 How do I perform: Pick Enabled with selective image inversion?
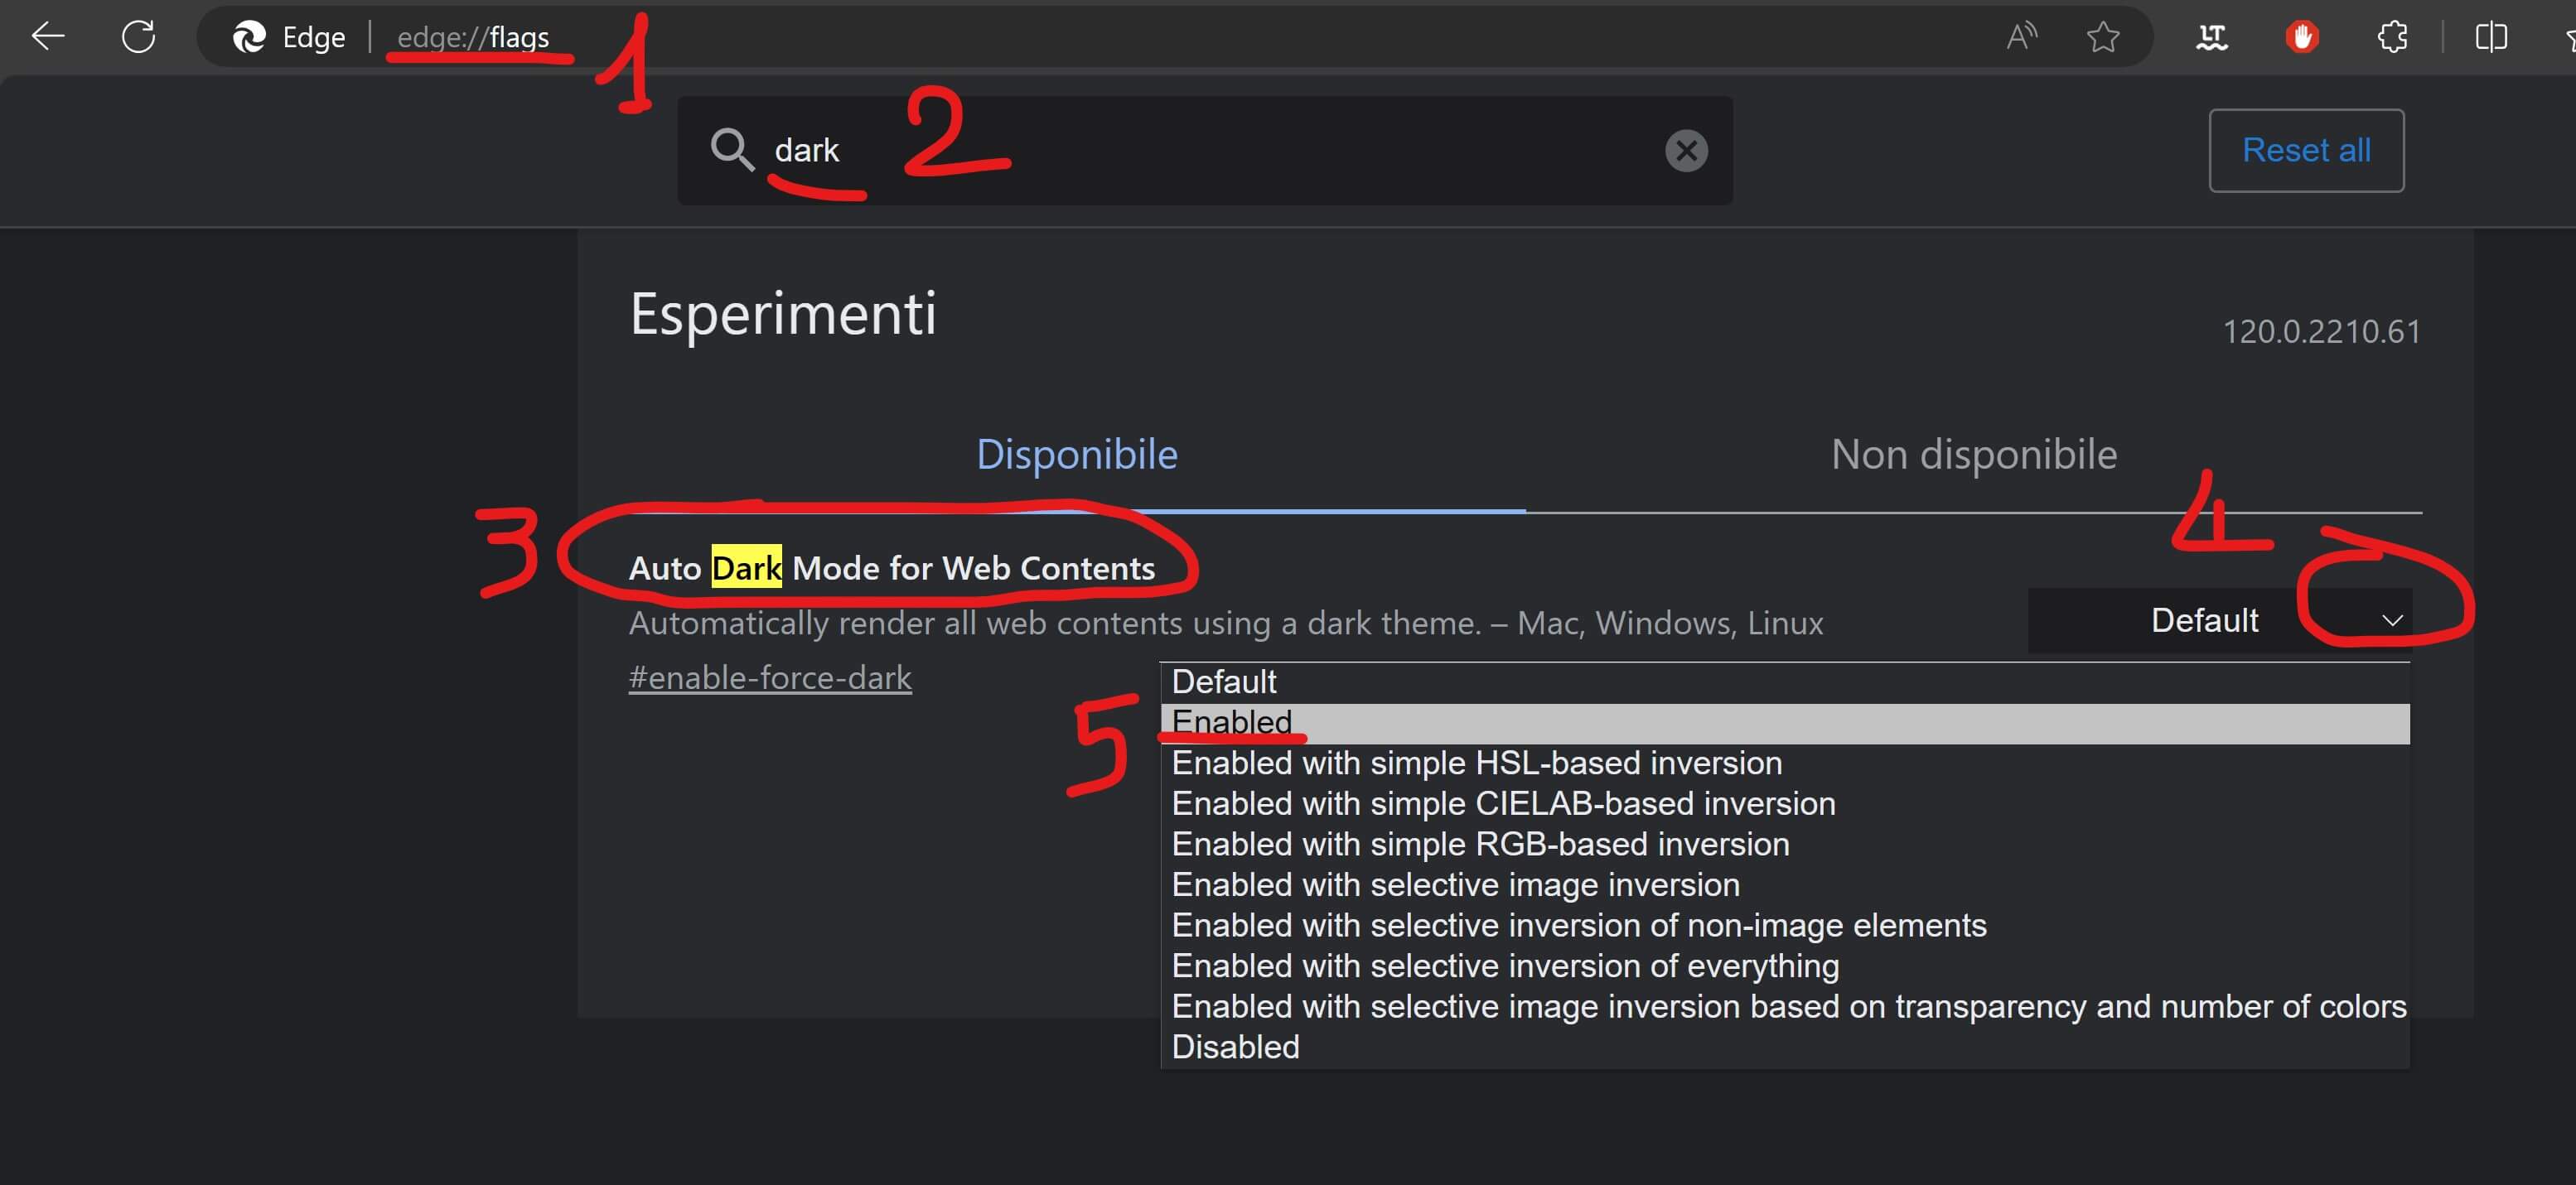pos(1455,885)
